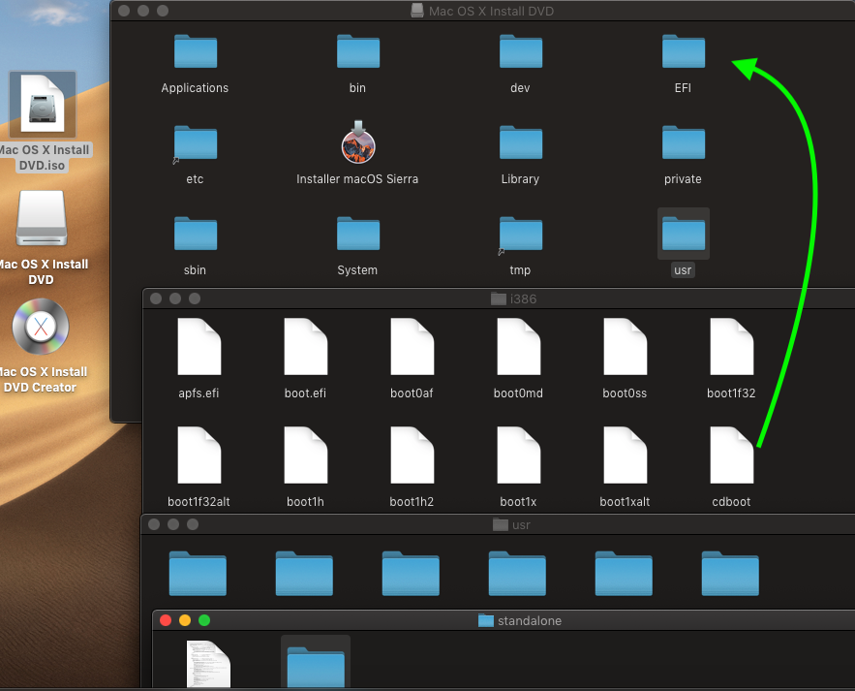Open the EFI folder
This screenshot has width=855, height=691.
click(684, 52)
